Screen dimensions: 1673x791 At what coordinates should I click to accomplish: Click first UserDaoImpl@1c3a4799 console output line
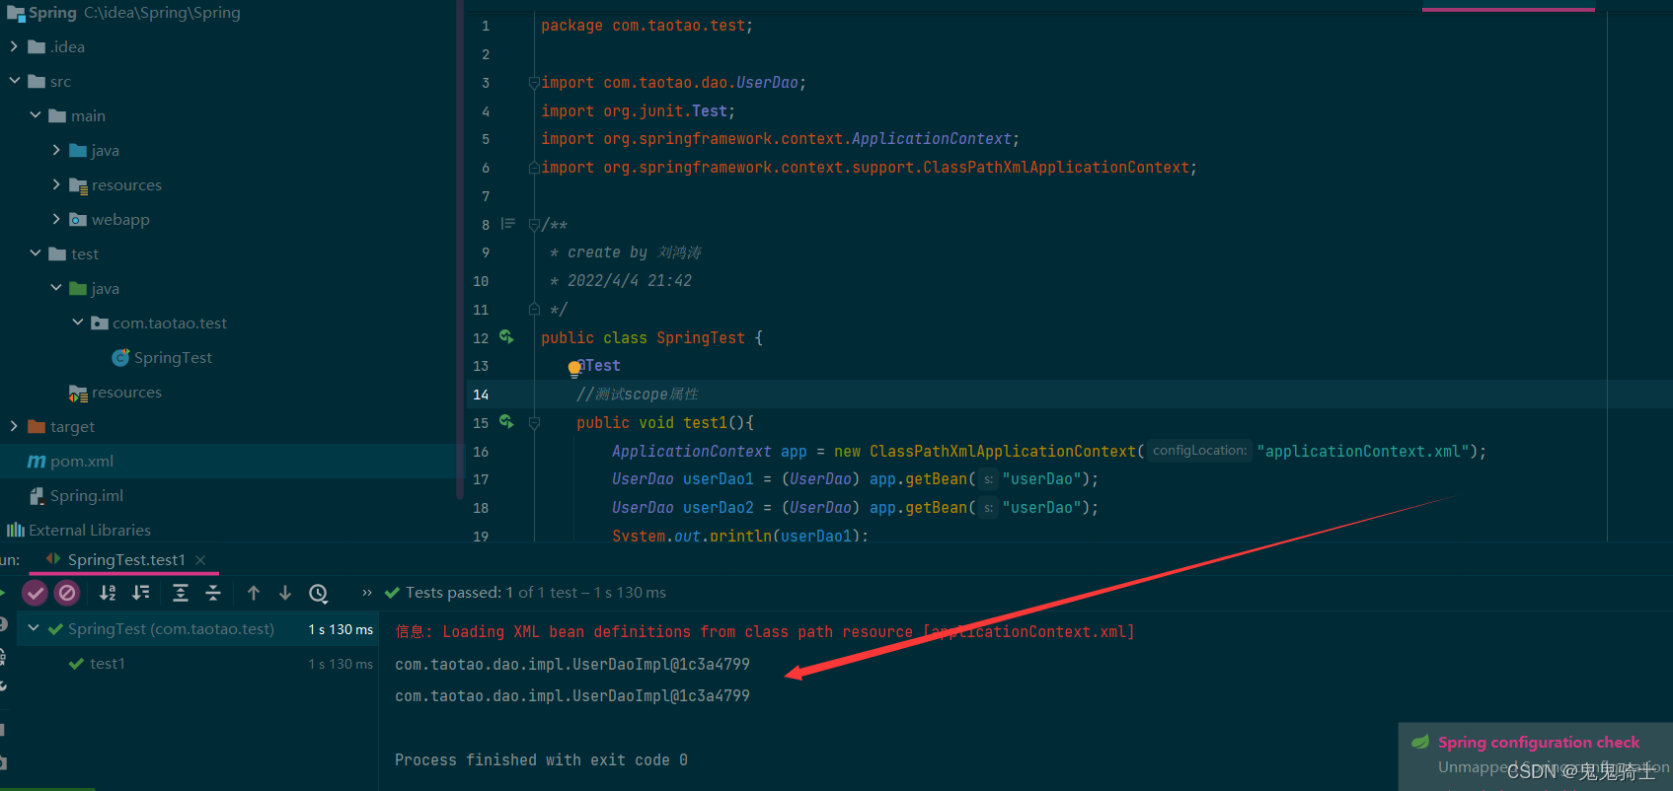tap(572, 664)
